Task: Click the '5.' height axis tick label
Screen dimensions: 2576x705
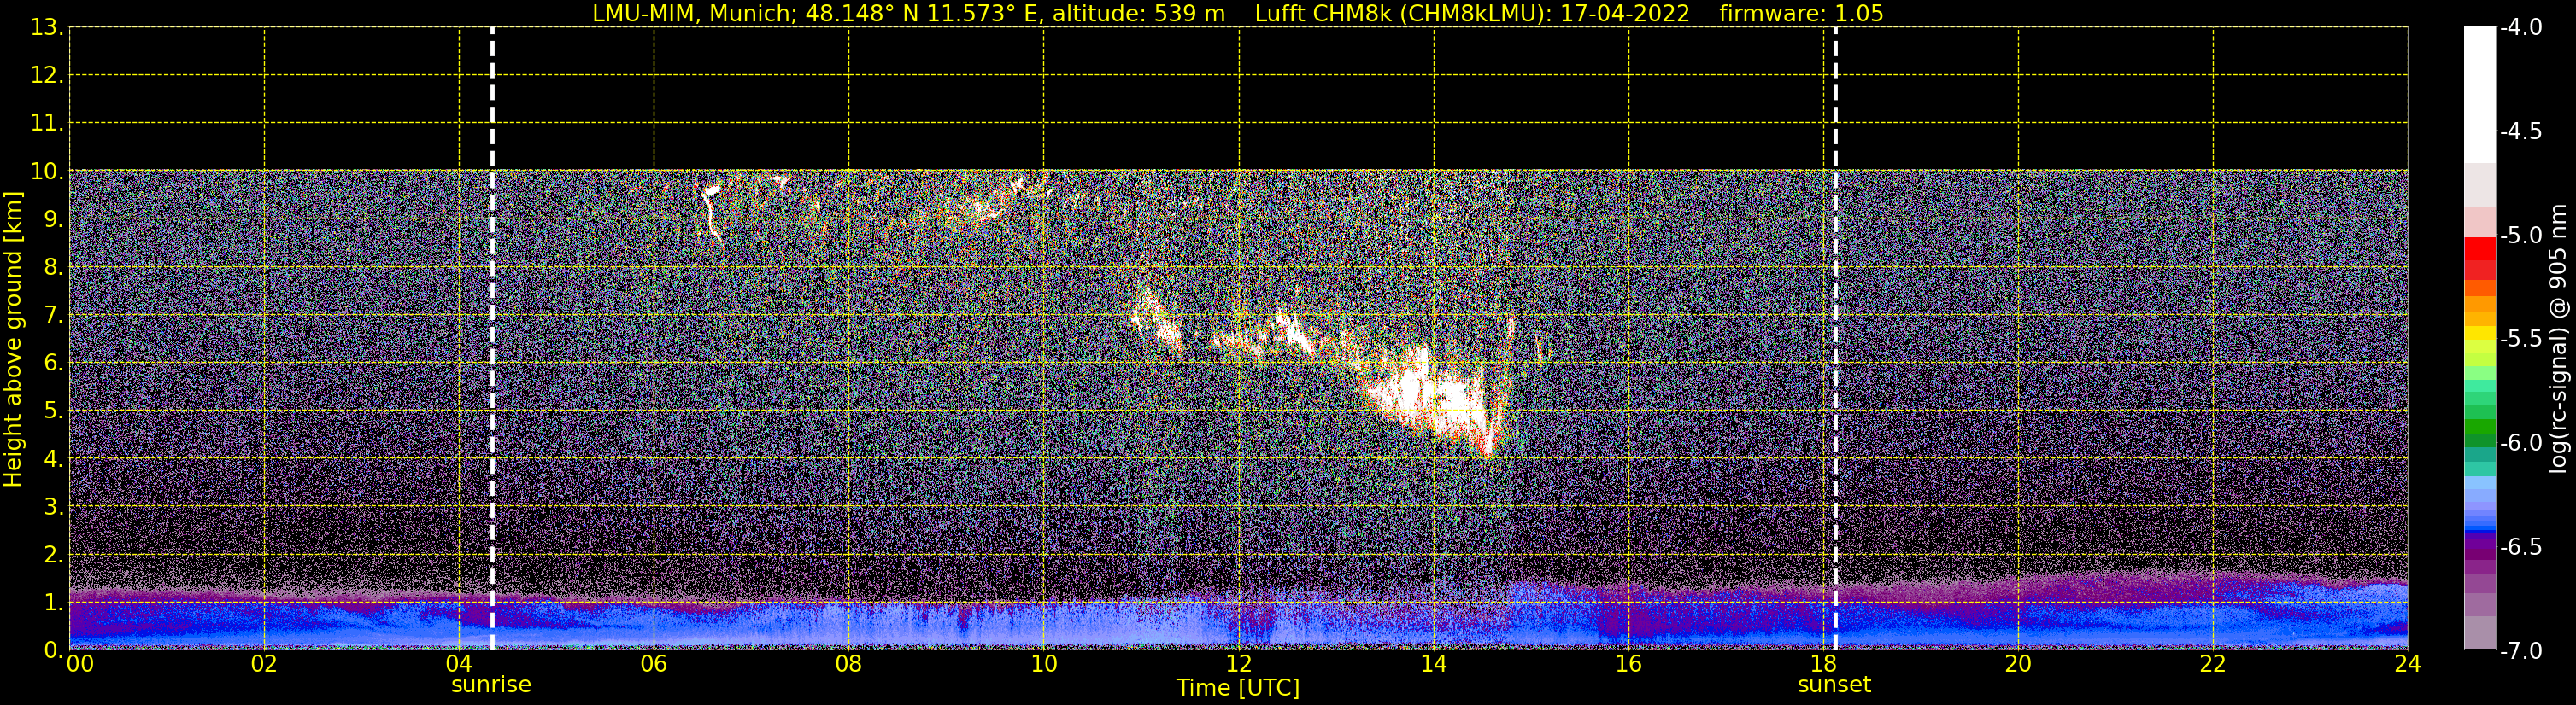Action: point(53,411)
